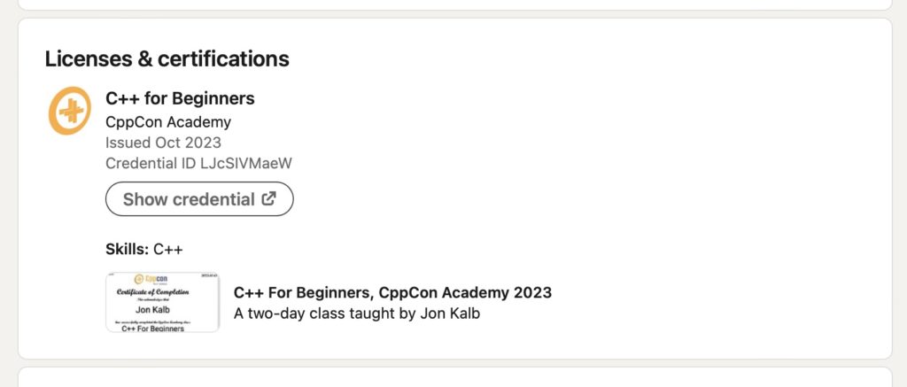907x387 pixels.
Task: Click the orange CppCon Academy logo icon
Action: [69, 111]
